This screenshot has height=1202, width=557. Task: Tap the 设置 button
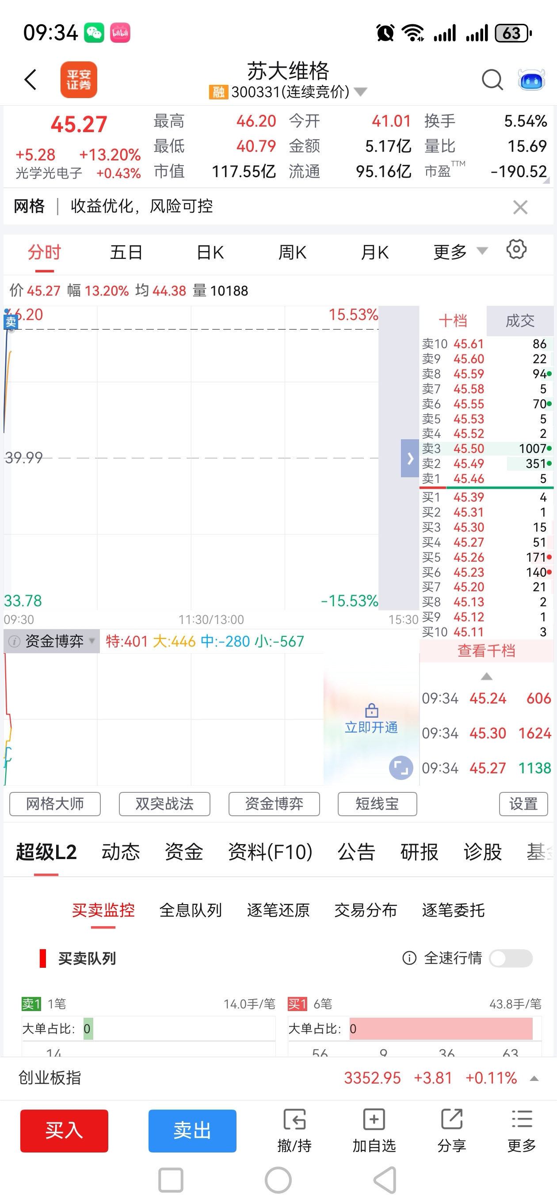pos(523,803)
